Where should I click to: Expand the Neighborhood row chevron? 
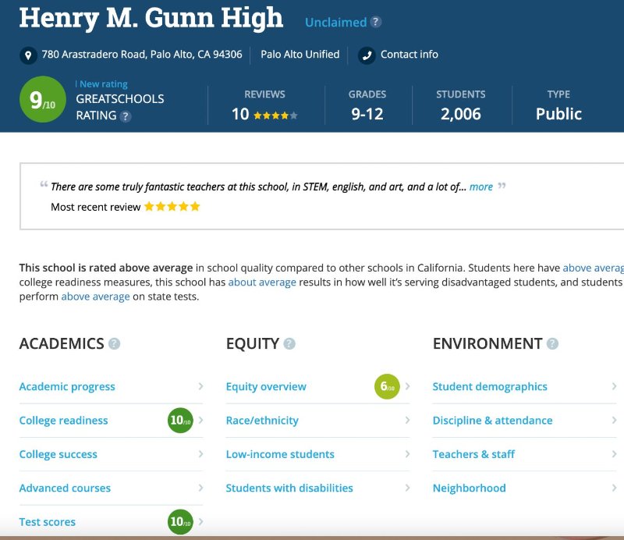pos(614,488)
